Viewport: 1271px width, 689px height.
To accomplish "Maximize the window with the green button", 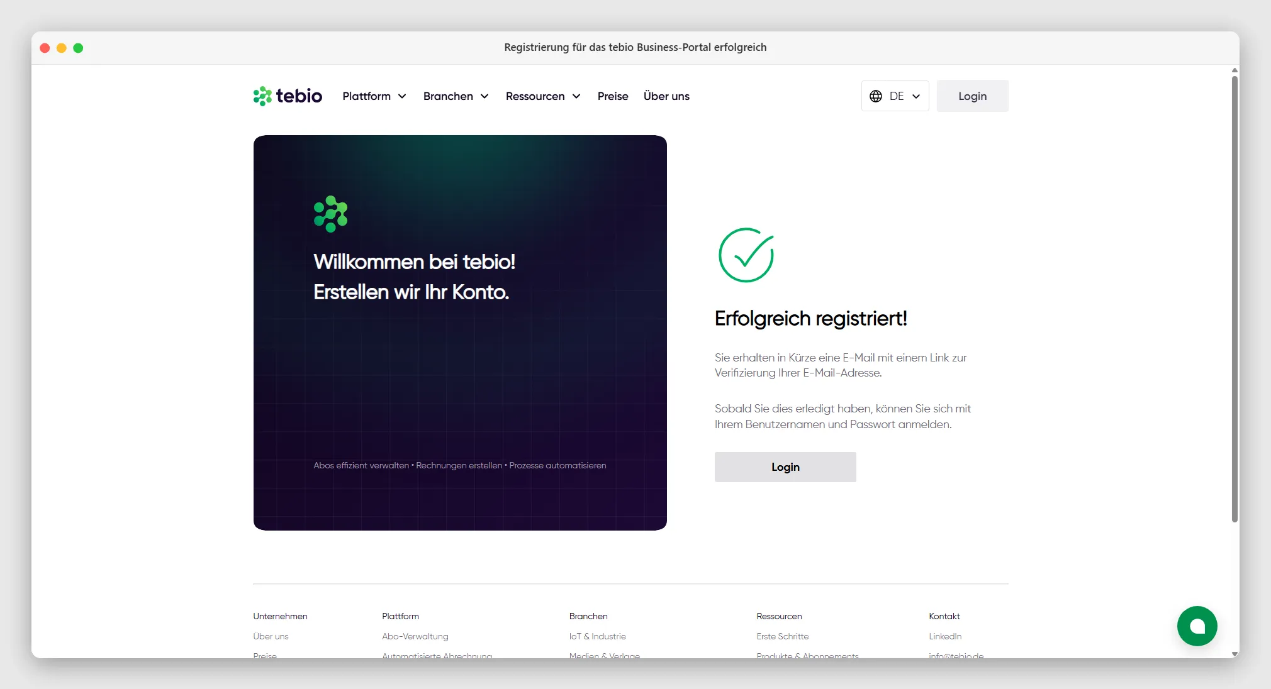I will 78,48.
